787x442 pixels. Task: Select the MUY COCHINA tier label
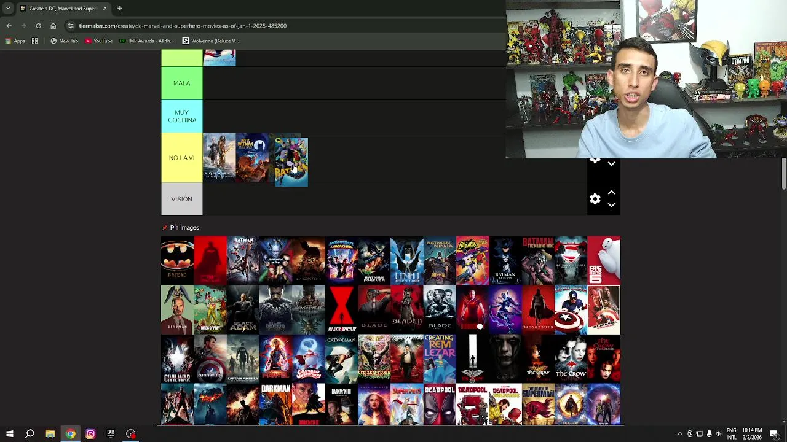click(181, 116)
